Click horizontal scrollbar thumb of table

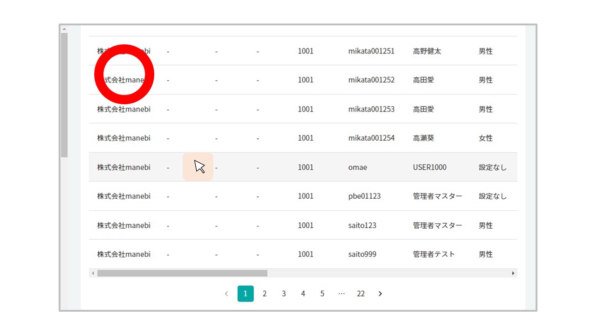pos(182,273)
